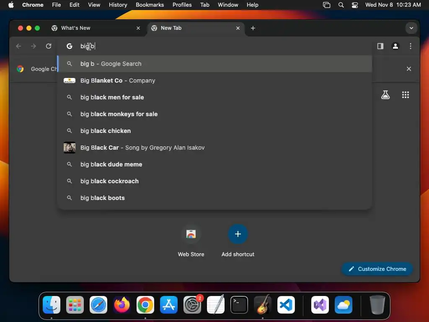
Task: Close the What's New tab
Action: coord(138,28)
